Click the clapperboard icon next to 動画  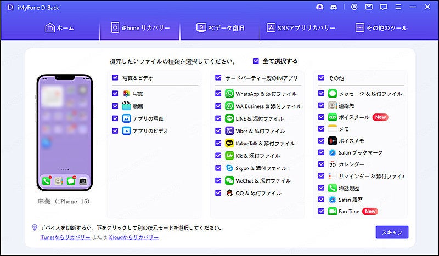click(x=126, y=106)
